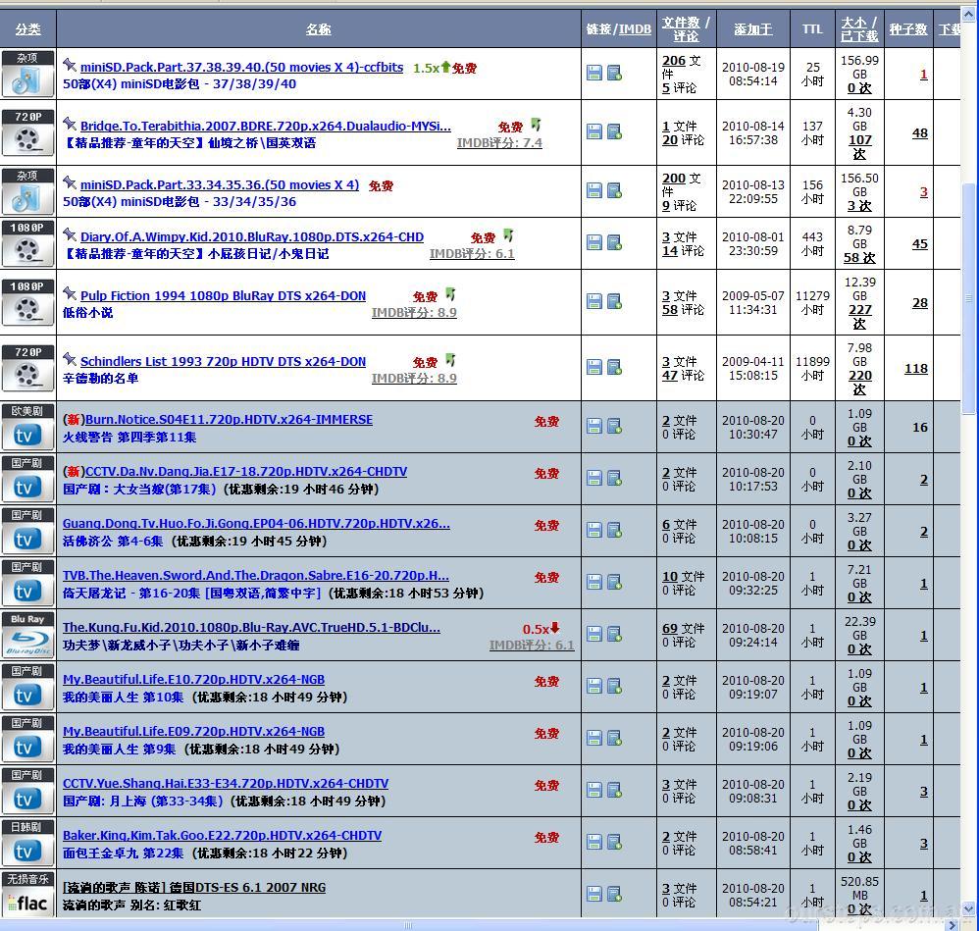This screenshot has width=979, height=931.
Task: Click the horizontal scrollbar right arrow
Action: click(x=953, y=925)
